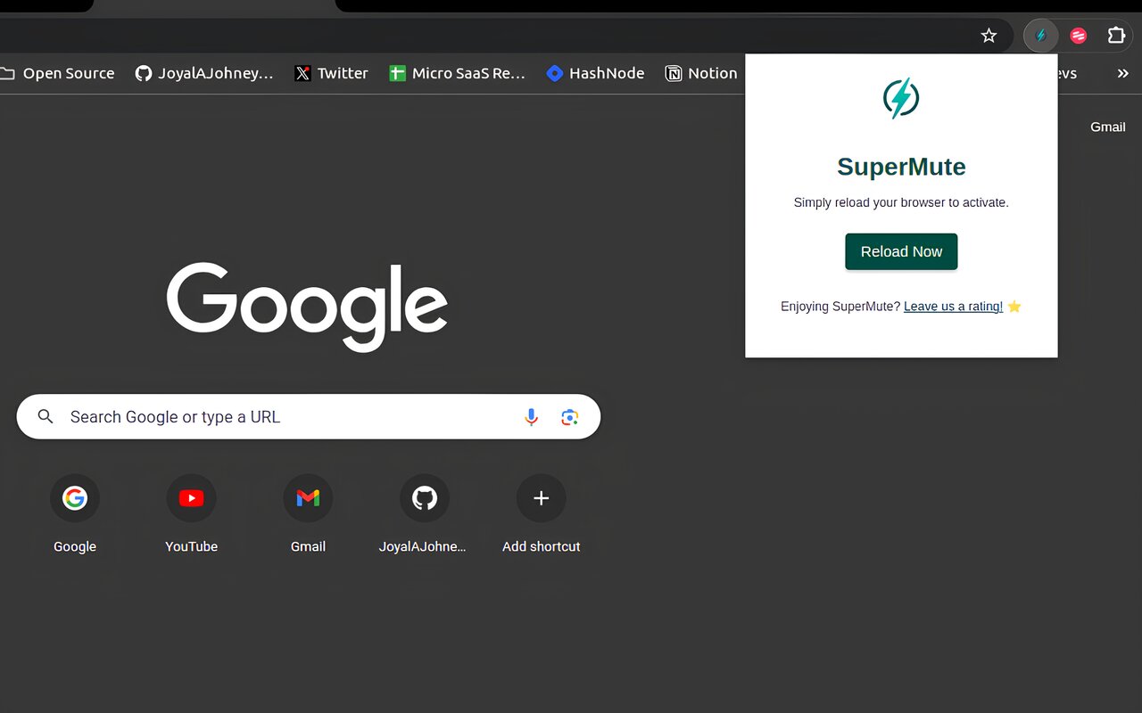Open the JoyalAJohne... GitHub shortcut tile

point(424,514)
